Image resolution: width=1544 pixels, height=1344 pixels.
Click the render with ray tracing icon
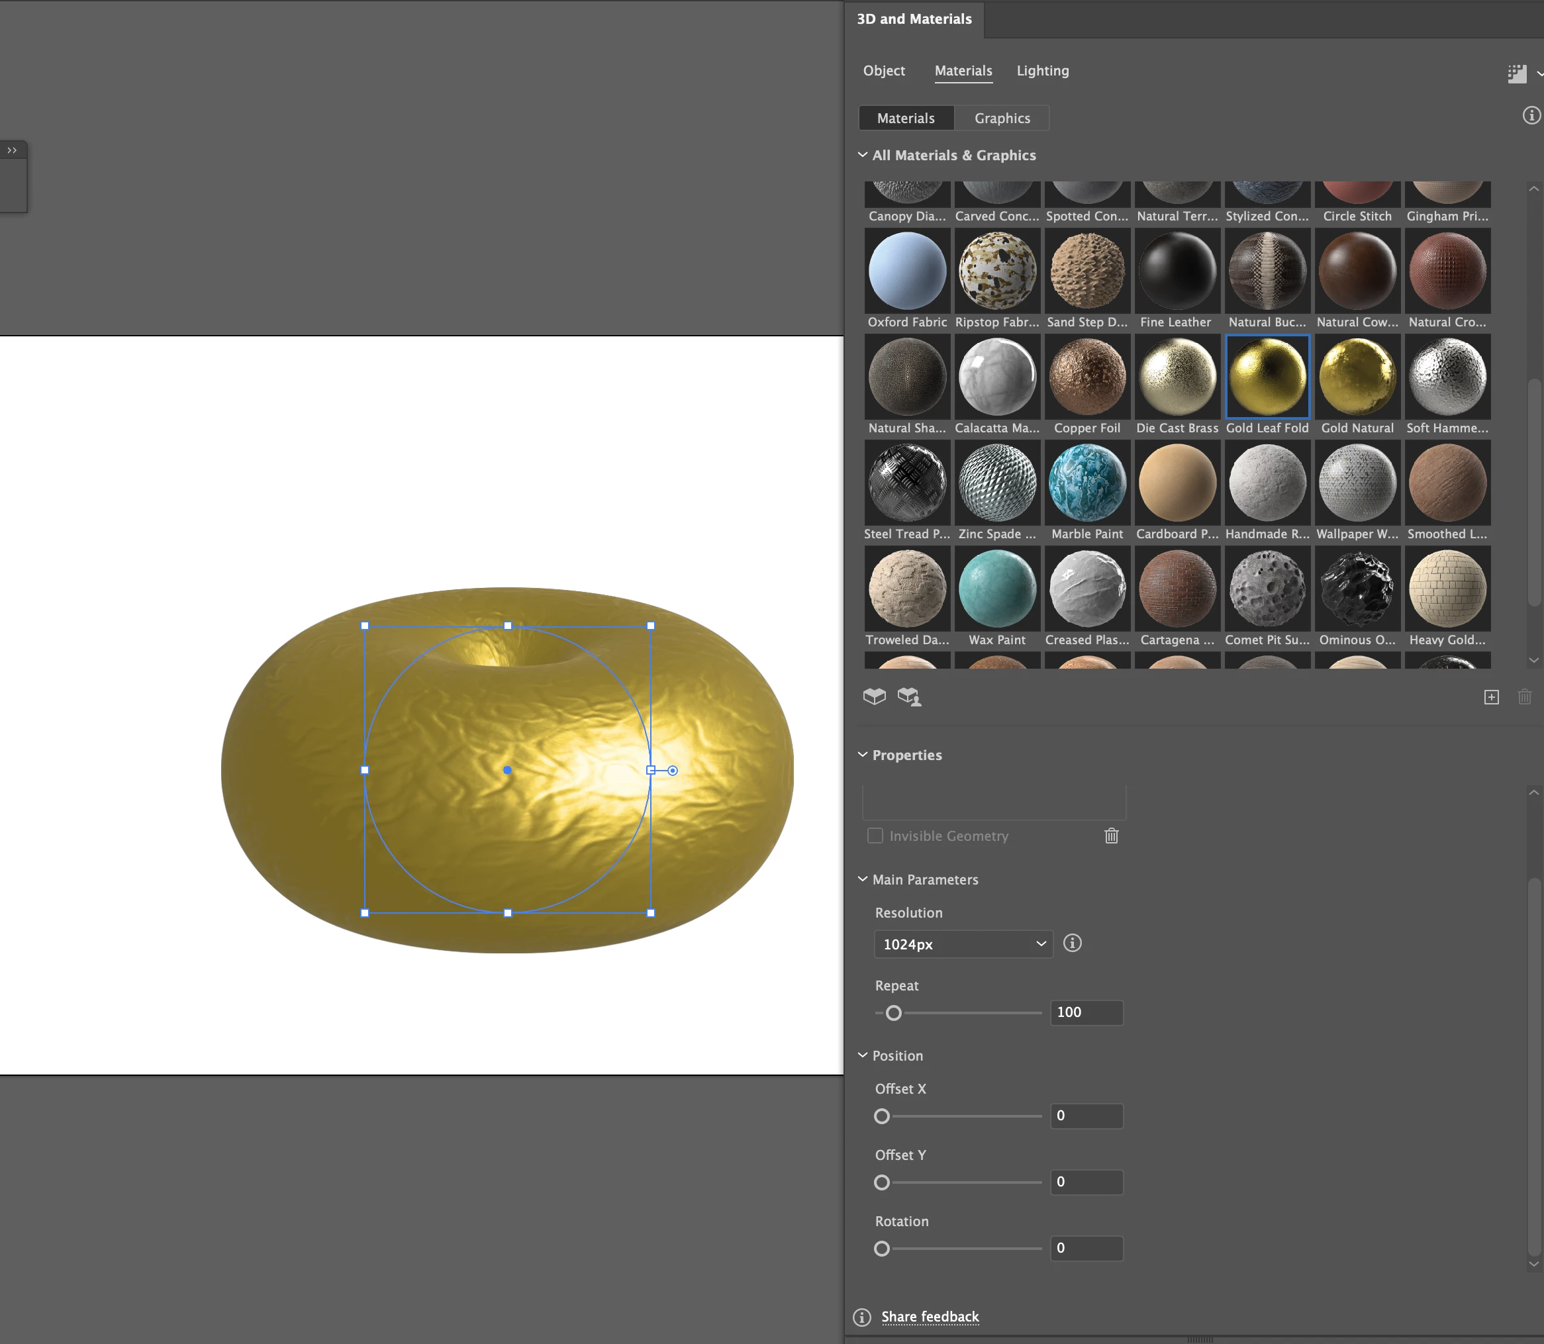point(1516,73)
